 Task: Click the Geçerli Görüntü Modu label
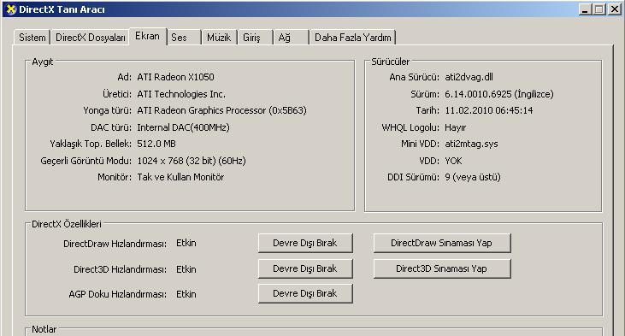[85, 161]
